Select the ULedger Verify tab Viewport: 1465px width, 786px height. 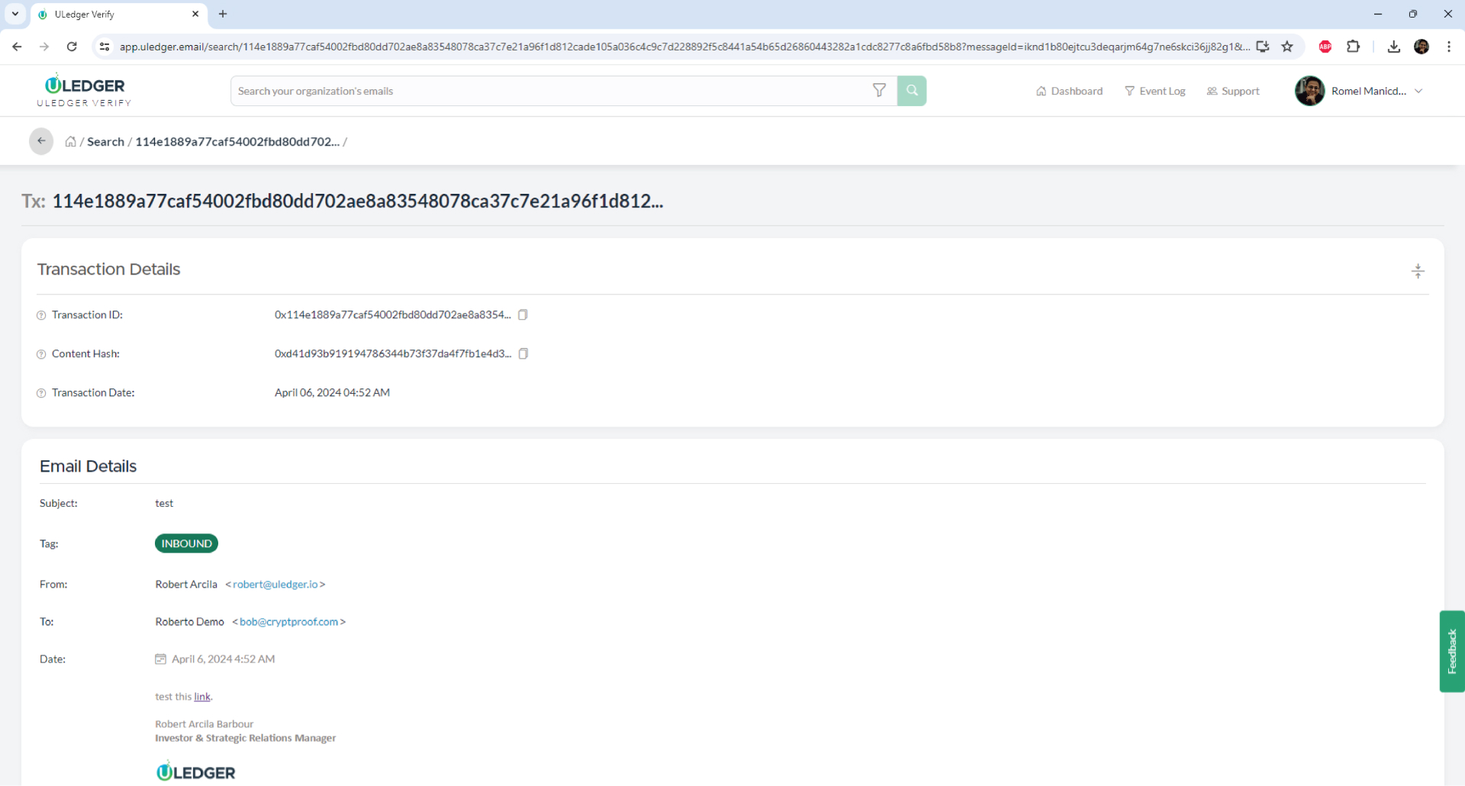tap(118, 14)
